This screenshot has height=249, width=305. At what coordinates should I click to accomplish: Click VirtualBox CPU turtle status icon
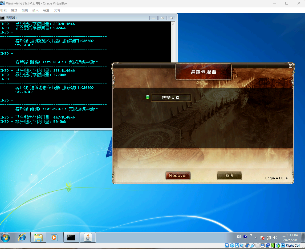click(273, 246)
